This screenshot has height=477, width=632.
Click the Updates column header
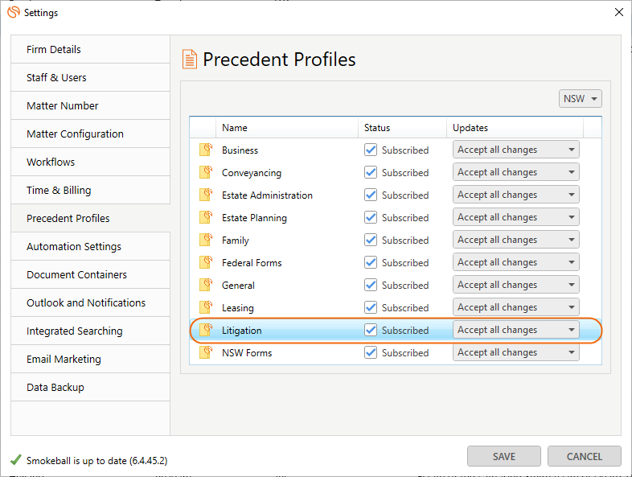pos(515,128)
